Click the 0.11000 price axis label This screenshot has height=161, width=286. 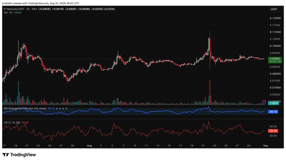tap(275, 32)
